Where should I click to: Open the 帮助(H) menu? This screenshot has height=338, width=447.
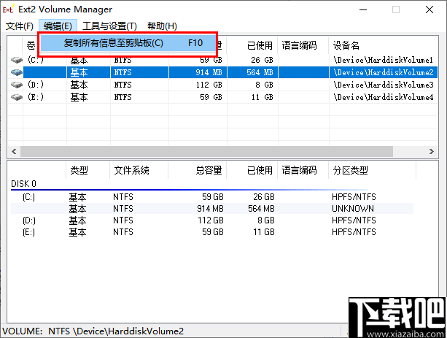[x=162, y=26]
